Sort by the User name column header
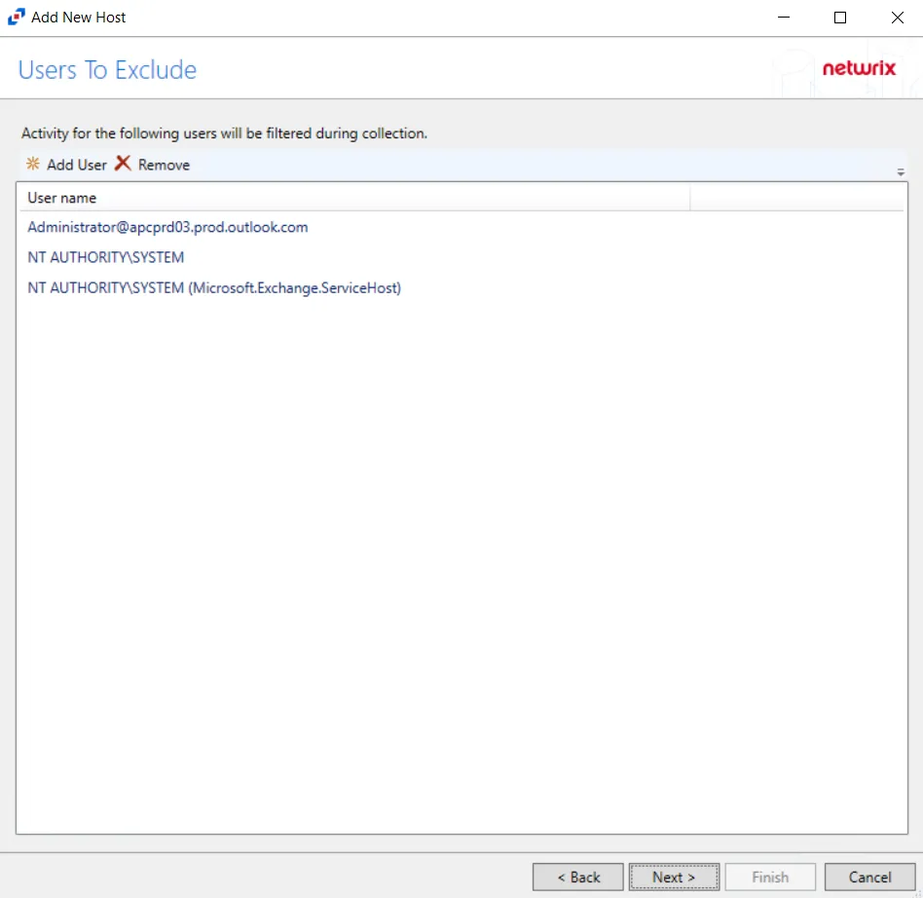The image size is (923, 898). [353, 198]
